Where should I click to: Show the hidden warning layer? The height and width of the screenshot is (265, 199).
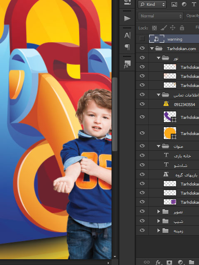[x=142, y=39]
